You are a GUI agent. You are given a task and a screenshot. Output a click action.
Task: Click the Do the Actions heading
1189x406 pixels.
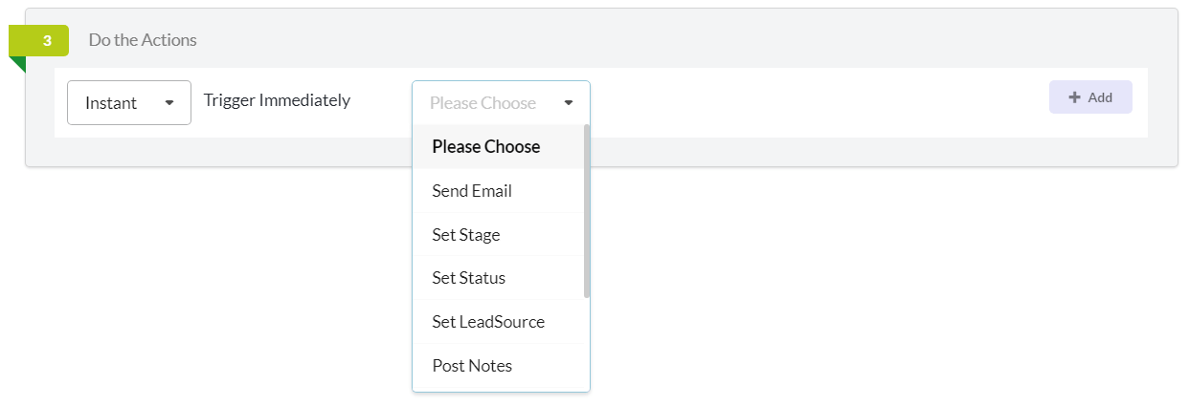point(143,40)
